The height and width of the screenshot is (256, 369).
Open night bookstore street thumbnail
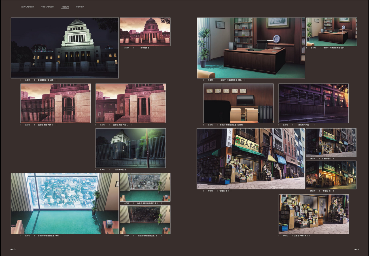(x=331, y=175)
